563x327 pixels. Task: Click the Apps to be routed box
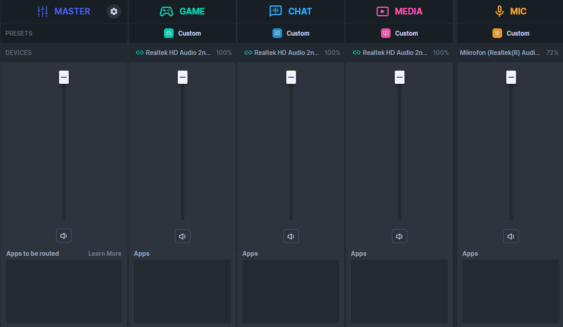[64, 291]
